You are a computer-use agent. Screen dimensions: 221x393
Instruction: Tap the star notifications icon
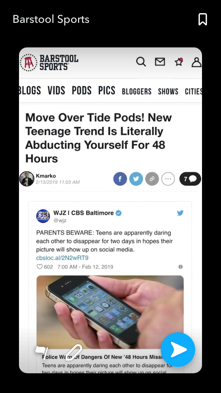pos(179,62)
